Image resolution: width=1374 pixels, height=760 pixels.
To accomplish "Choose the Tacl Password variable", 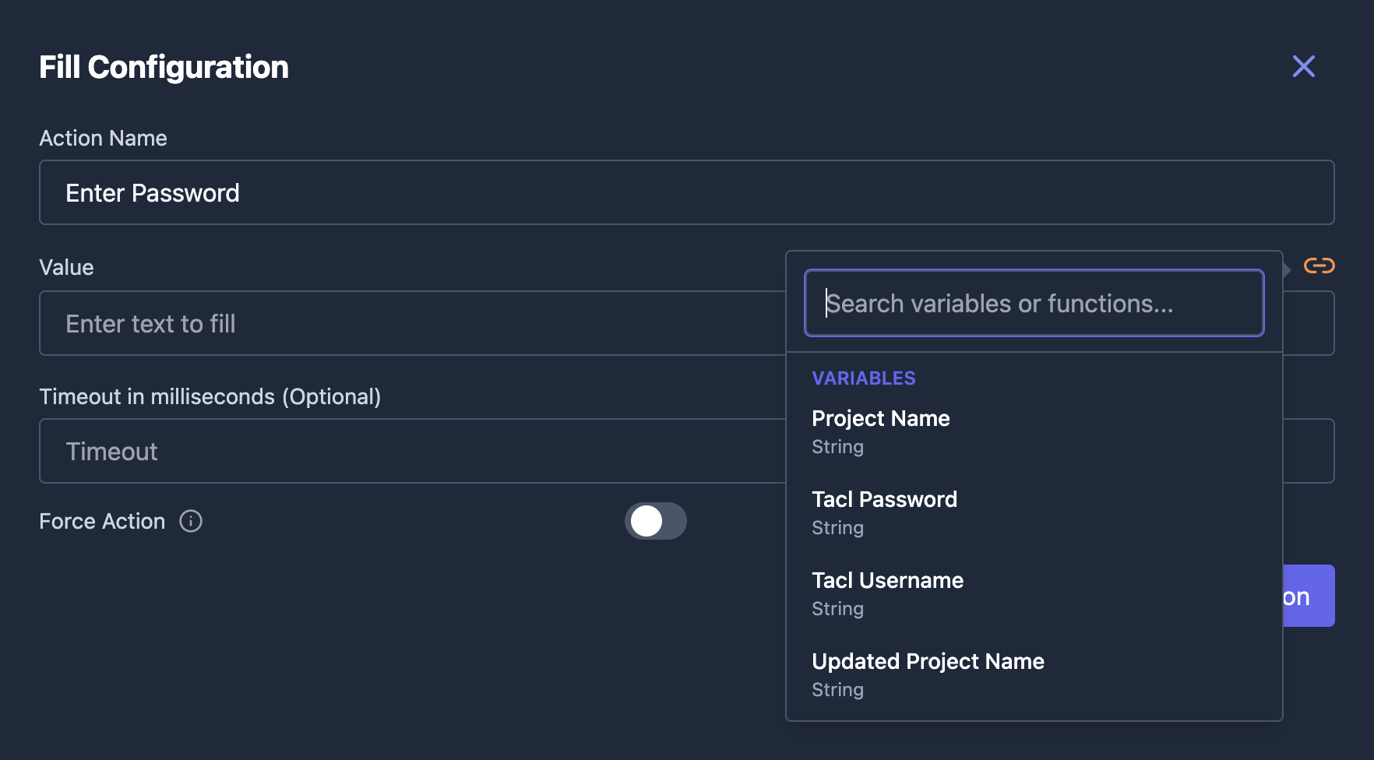I will tap(1034, 512).
